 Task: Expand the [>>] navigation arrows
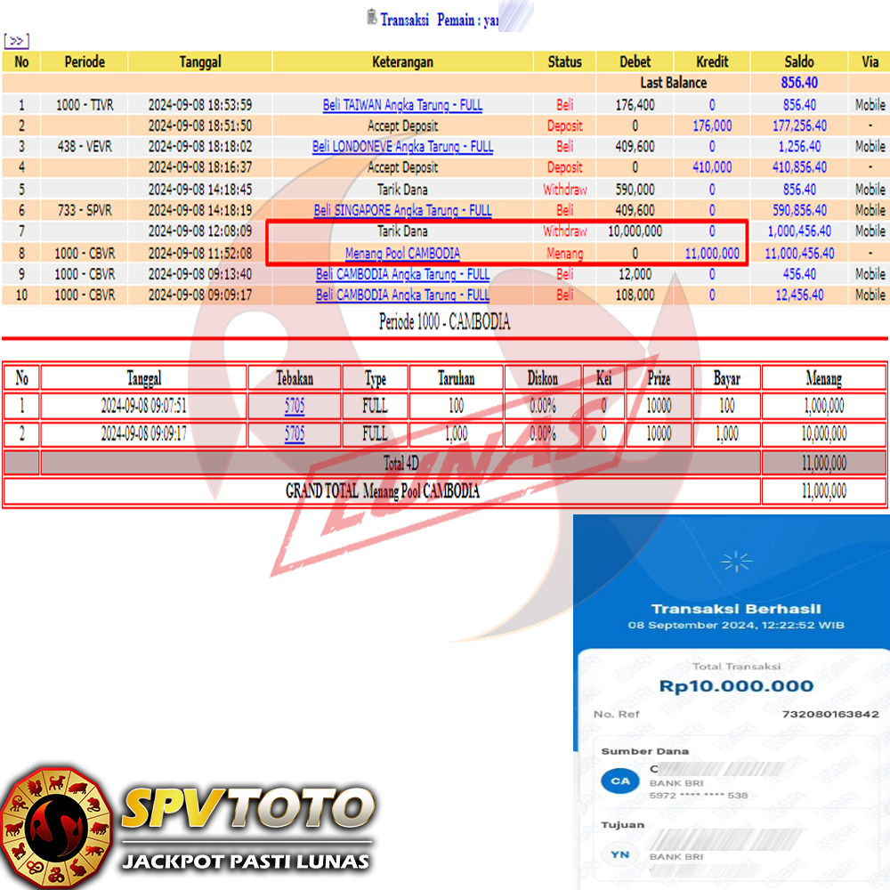pos(16,41)
